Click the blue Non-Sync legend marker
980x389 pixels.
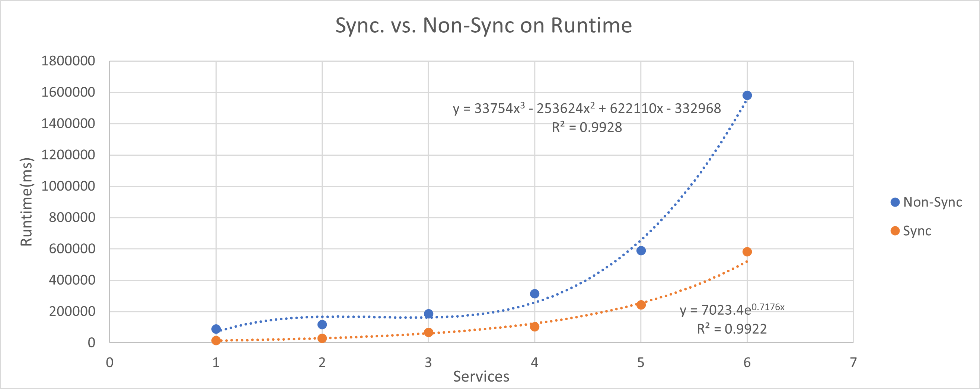click(x=895, y=202)
